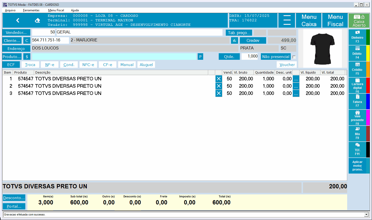
Task: Click the eraser clear icon
Action: [x=37, y=20]
